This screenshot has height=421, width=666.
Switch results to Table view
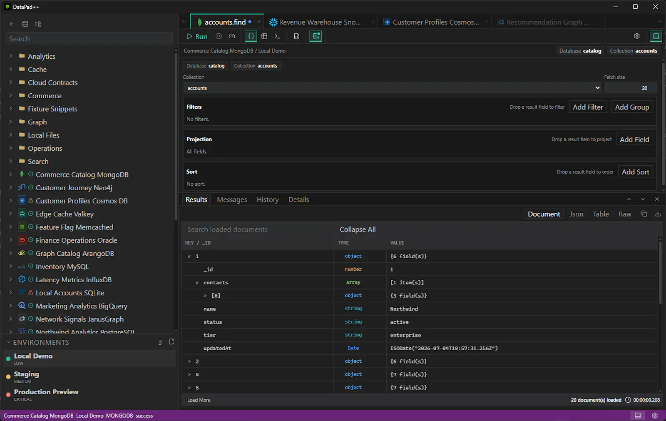point(601,214)
